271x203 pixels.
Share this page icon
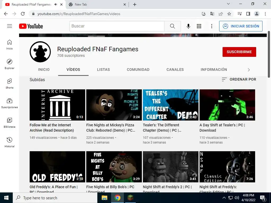pyautogui.click(x=221, y=14)
